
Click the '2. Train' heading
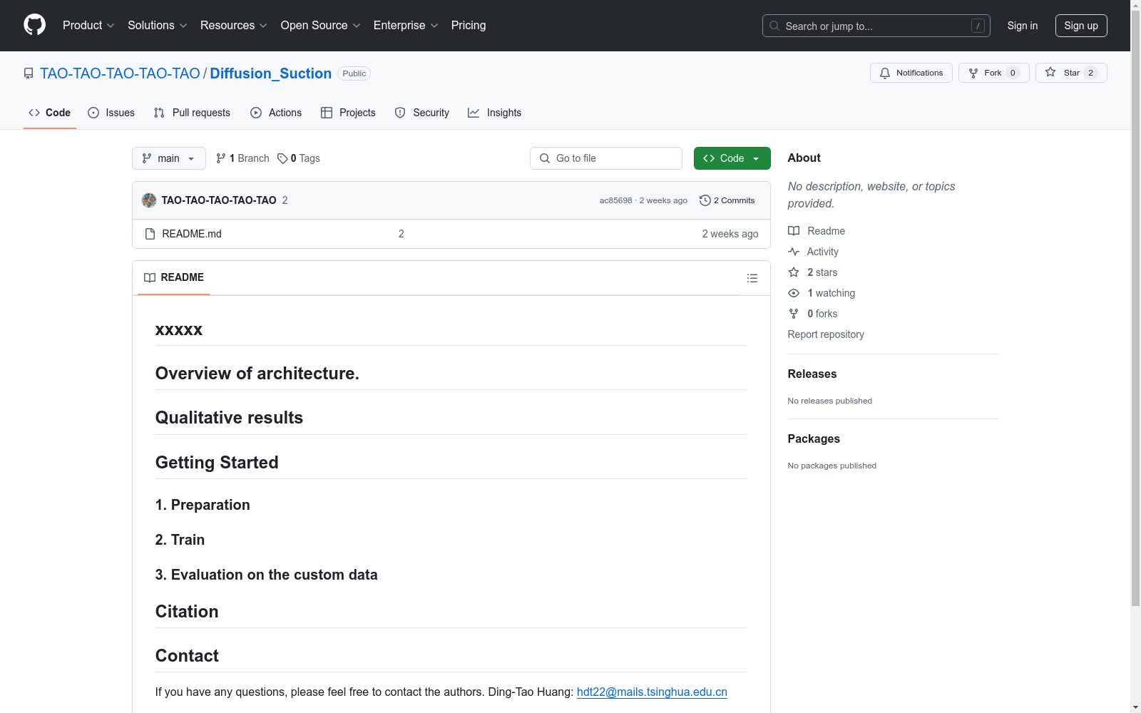[180, 540]
